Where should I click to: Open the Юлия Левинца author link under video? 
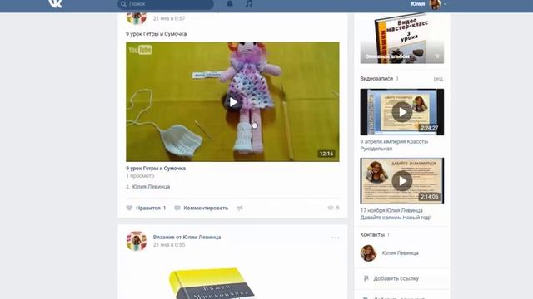pos(151,186)
